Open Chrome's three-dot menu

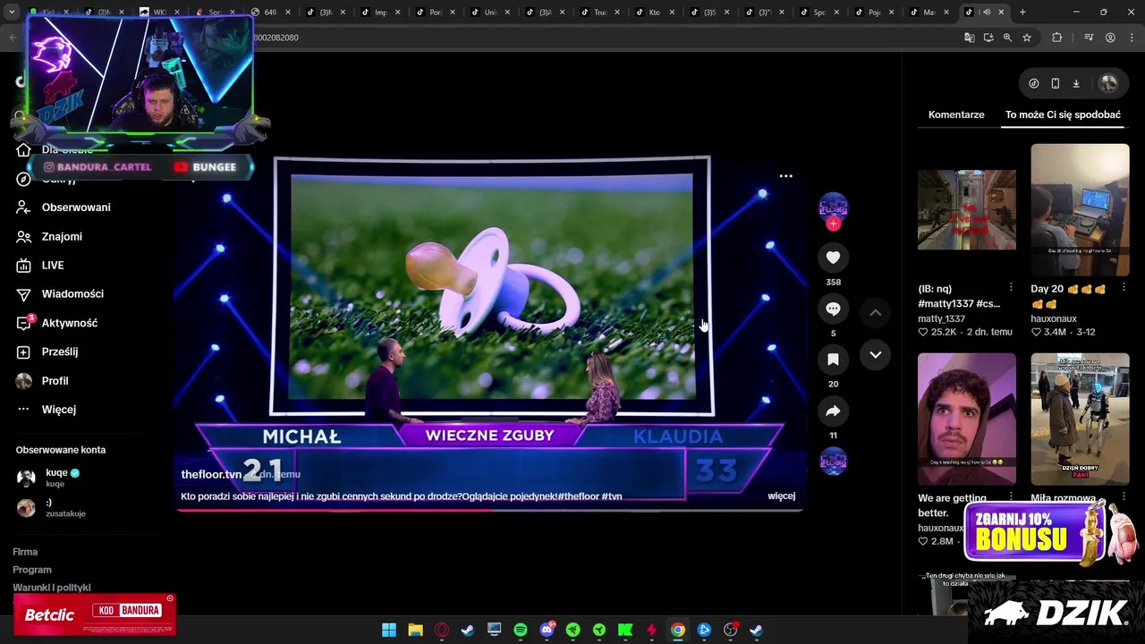click(x=1130, y=38)
